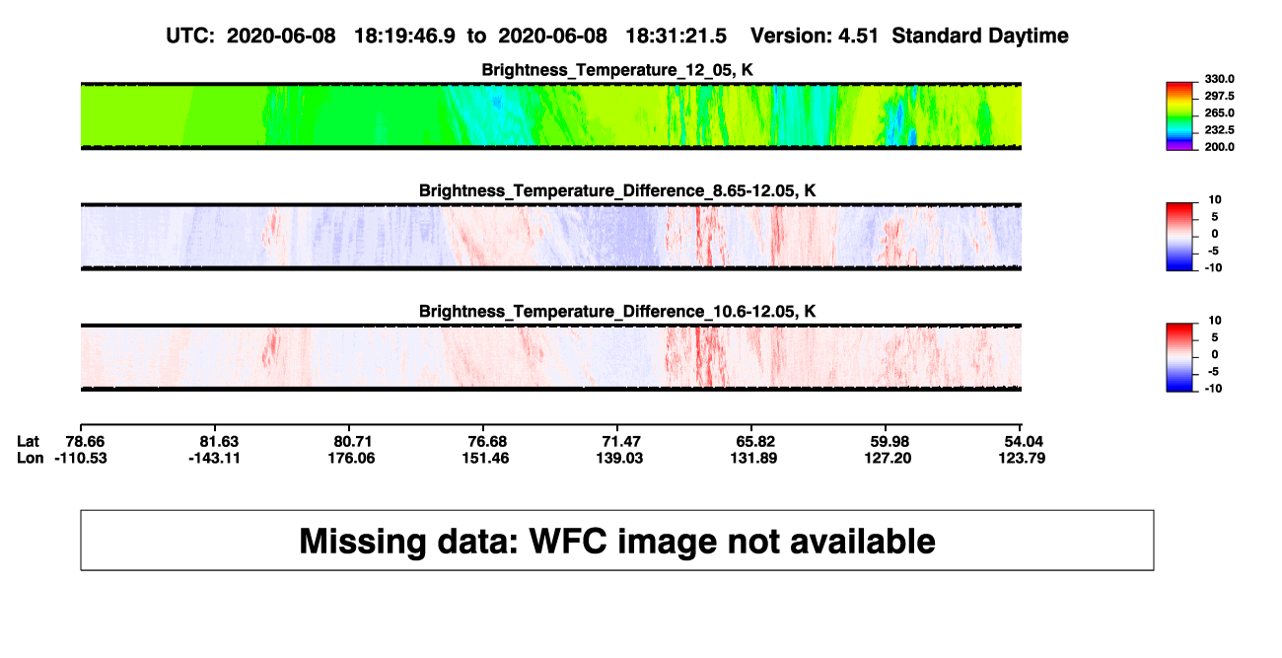Click the 'Missing data: WFC image not available' box
The image size is (1282, 658).
(x=617, y=540)
